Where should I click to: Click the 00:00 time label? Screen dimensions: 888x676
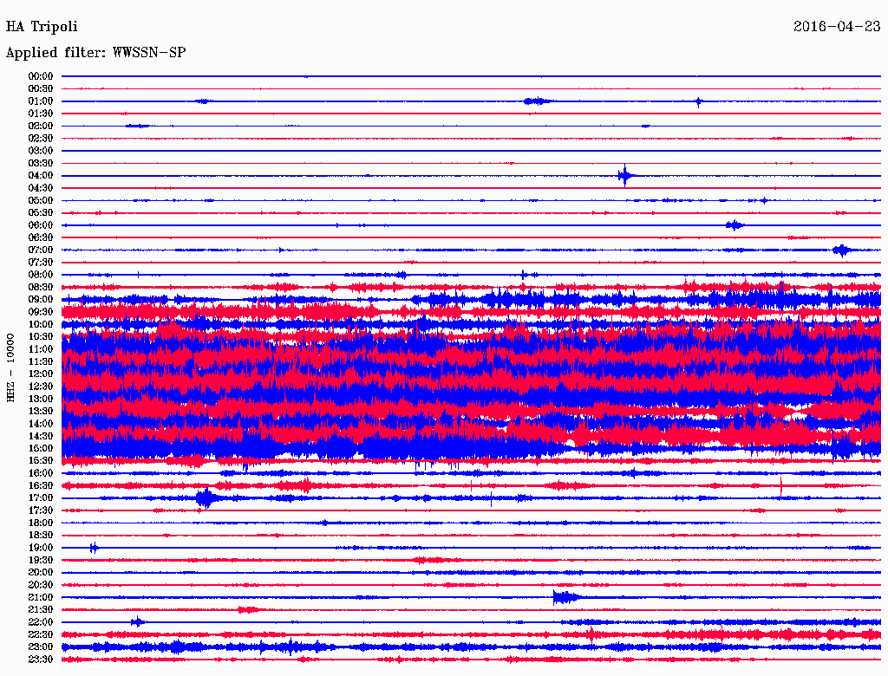(x=41, y=76)
